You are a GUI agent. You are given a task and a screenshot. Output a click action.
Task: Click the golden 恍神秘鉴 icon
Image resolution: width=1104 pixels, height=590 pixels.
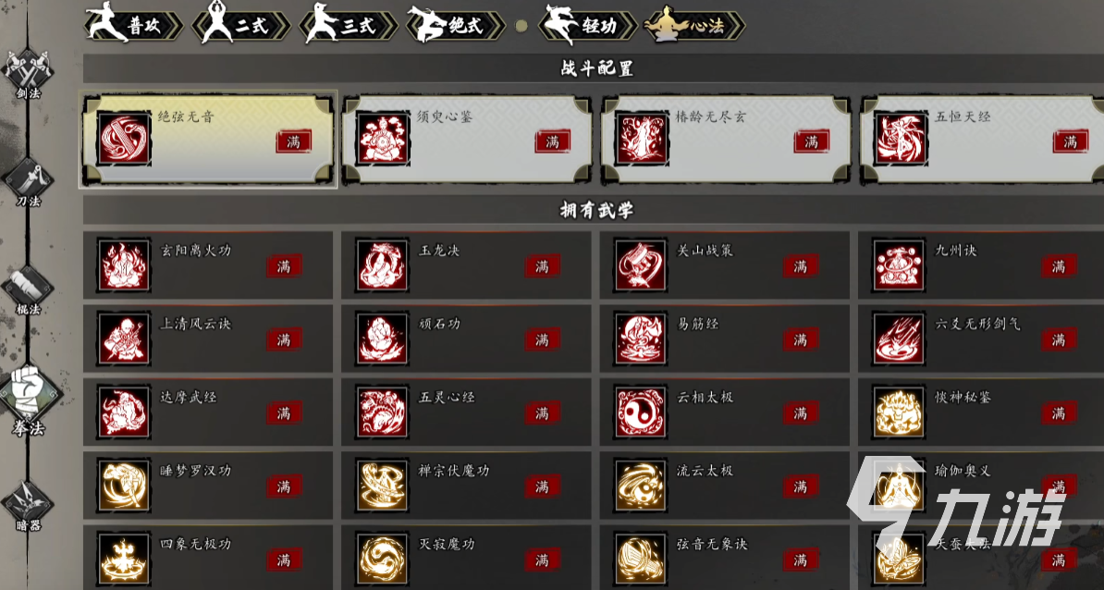pyautogui.click(x=899, y=412)
